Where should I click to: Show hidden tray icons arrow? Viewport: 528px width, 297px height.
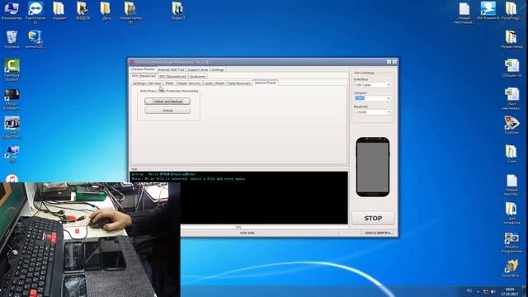click(478, 291)
